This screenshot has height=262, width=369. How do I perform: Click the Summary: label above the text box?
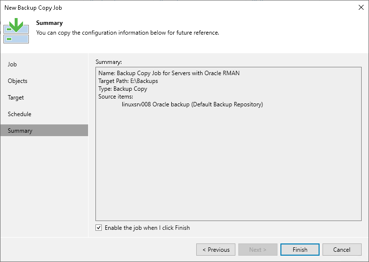point(109,62)
